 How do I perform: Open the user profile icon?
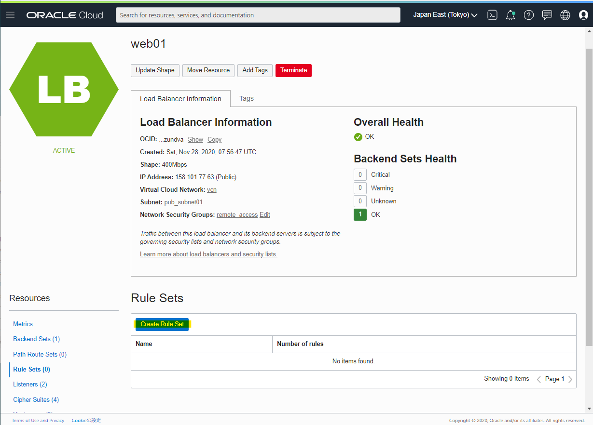[x=583, y=15]
